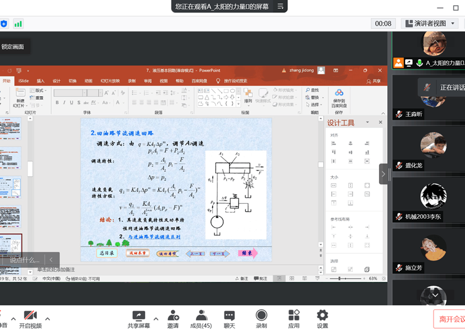Switch to the 插入 ribbon tab

pos(41,81)
